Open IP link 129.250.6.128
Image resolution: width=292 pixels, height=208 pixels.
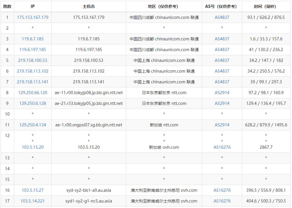click(32, 103)
